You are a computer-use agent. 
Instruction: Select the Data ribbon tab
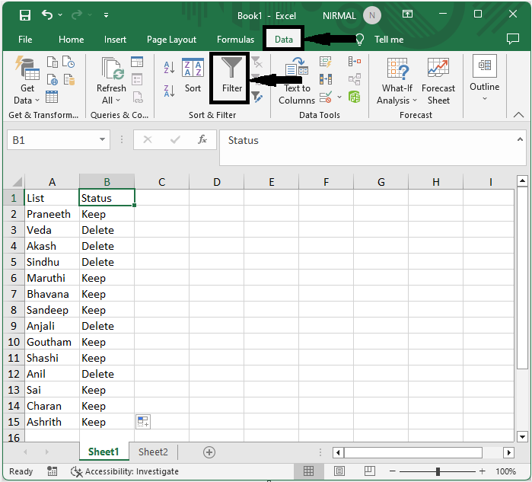click(x=284, y=40)
